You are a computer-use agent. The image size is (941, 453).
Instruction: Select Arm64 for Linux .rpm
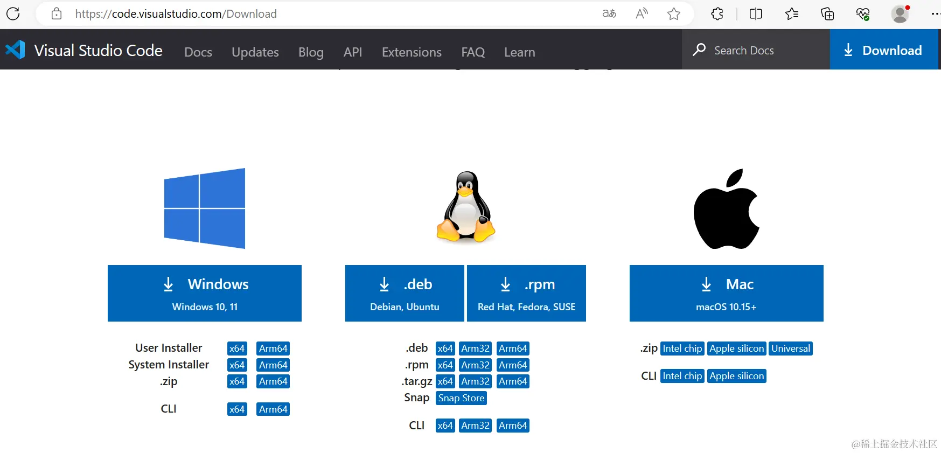click(513, 365)
